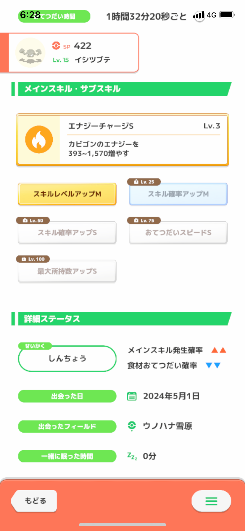Tap the orange flame main skill icon
The image size is (245, 531).
tap(39, 140)
